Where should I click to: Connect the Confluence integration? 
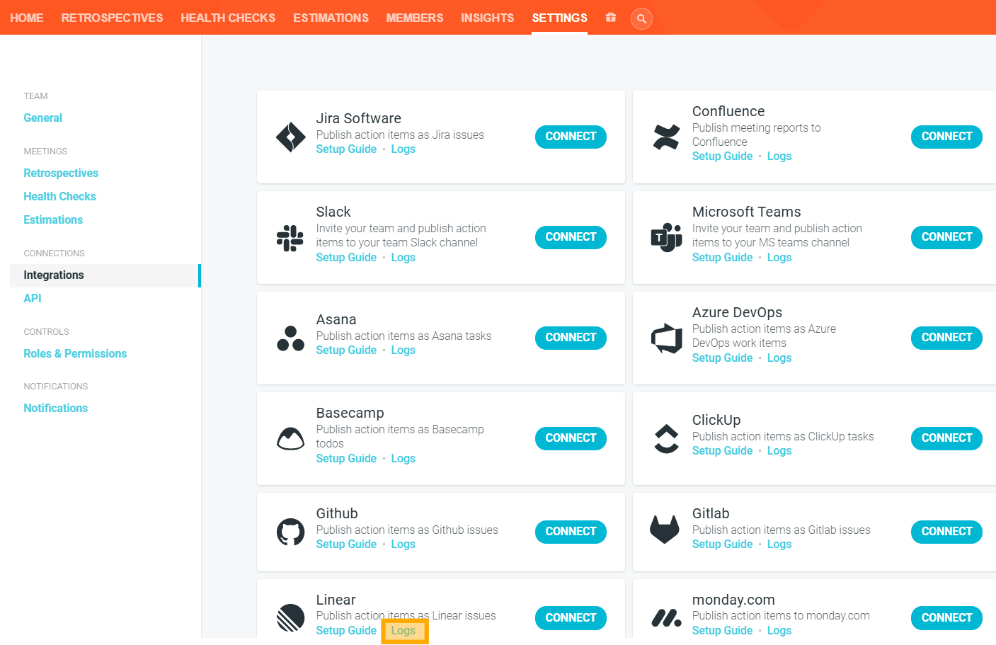[x=946, y=137]
